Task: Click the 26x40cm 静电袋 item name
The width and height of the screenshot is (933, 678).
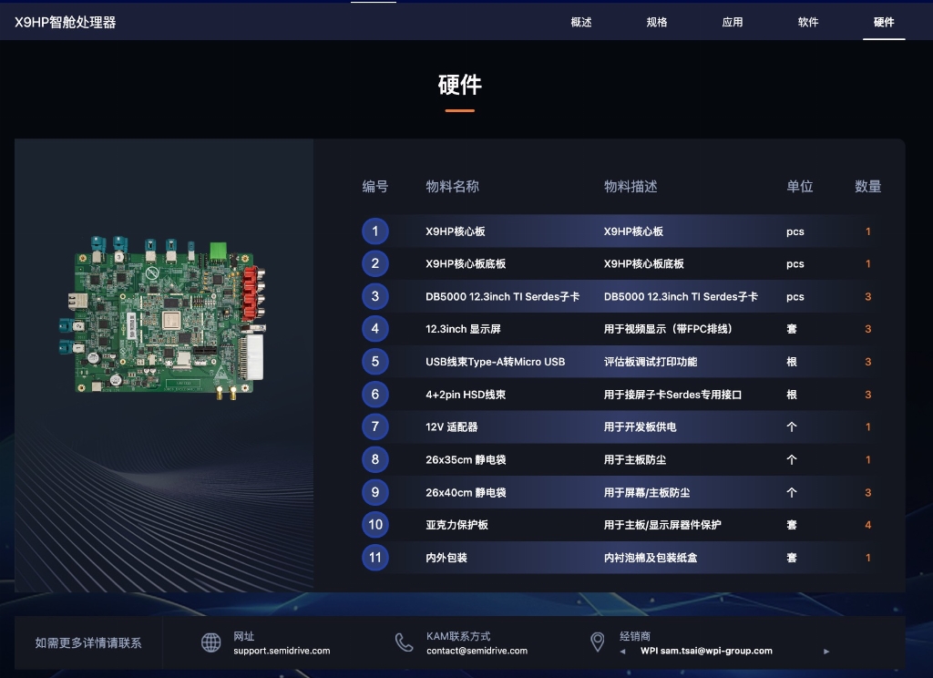Action: [466, 492]
